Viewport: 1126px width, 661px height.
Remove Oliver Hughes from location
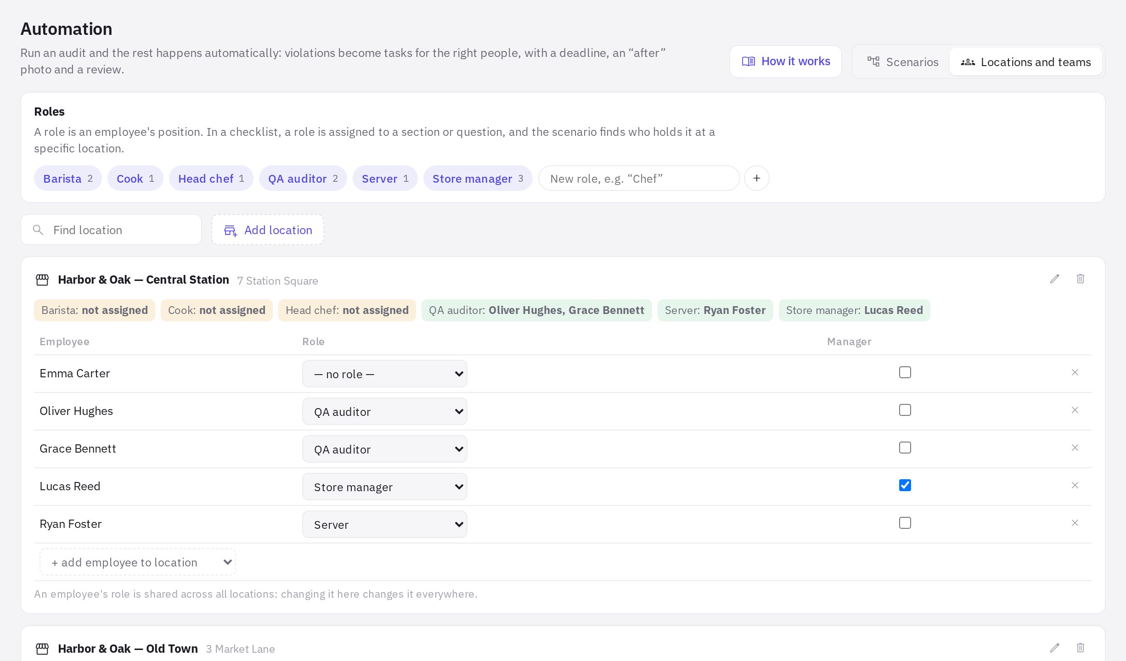(x=1075, y=410)
